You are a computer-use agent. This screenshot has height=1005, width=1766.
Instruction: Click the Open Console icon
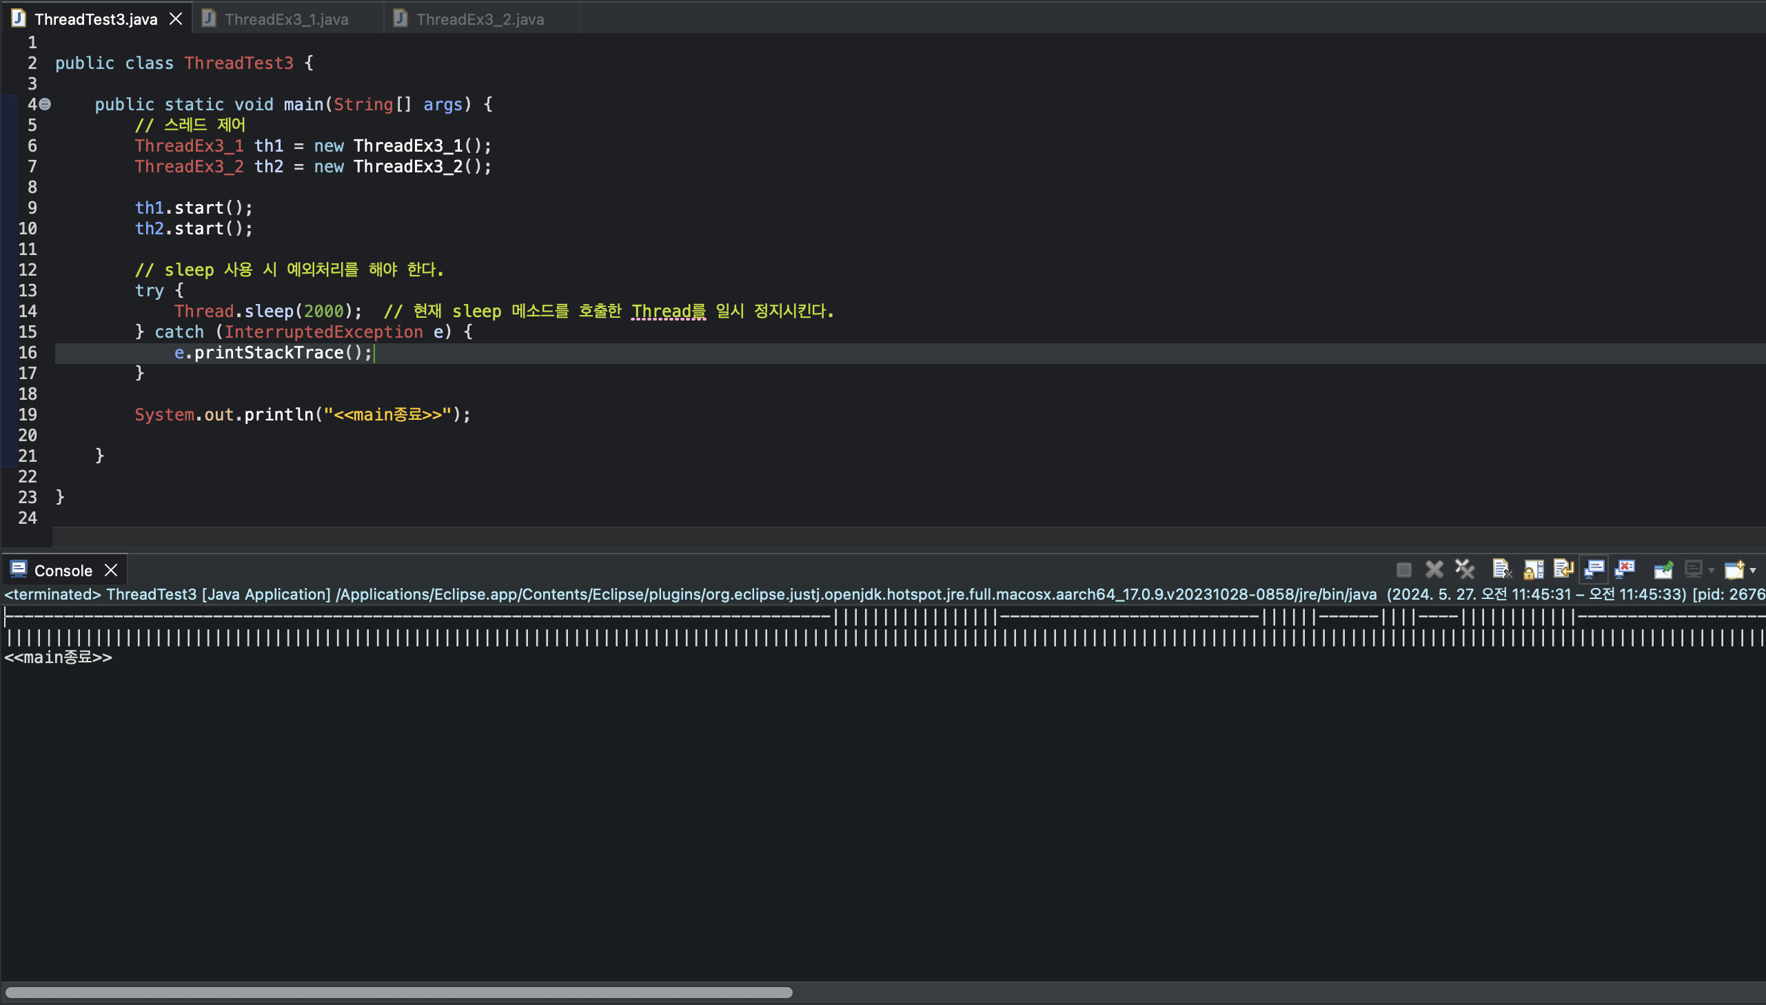pos(1734,570)
